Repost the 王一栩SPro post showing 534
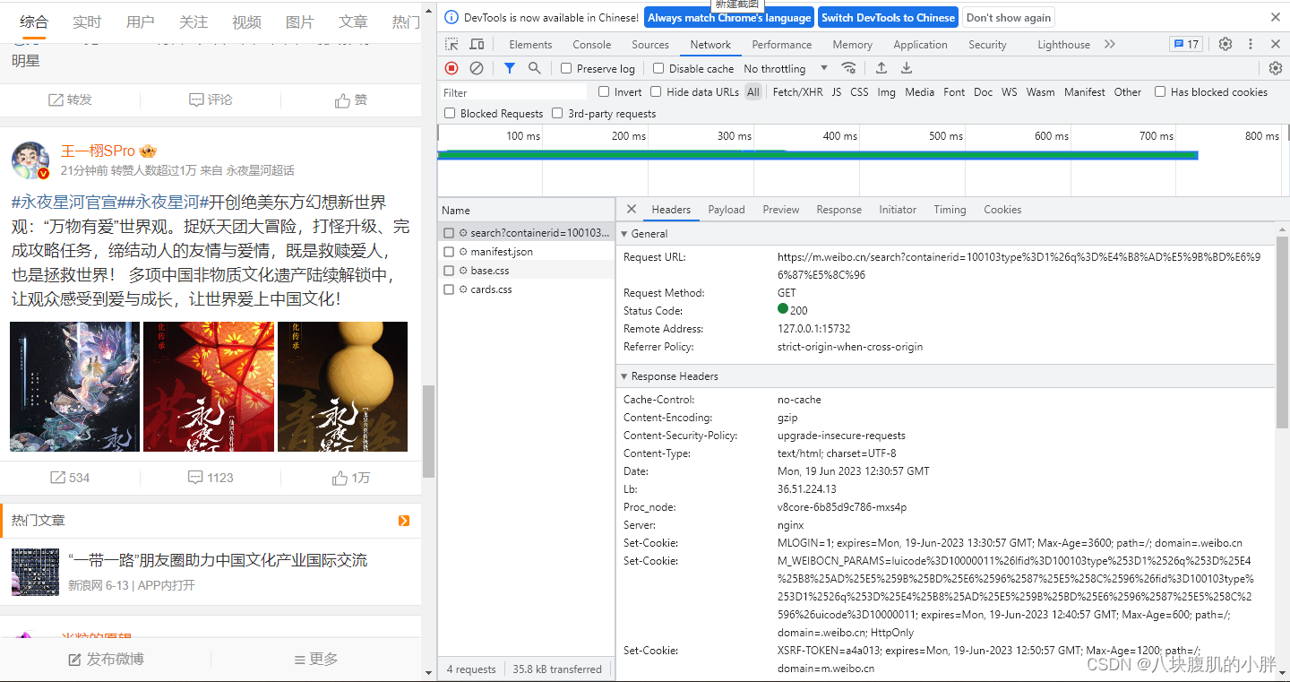This screenshot has height=682, width=1290. (x=70, y=478)
